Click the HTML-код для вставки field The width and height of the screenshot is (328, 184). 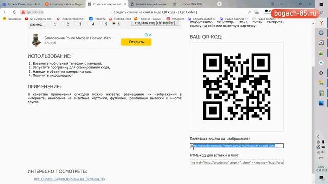pyautogui.click(x=237, y=163)
